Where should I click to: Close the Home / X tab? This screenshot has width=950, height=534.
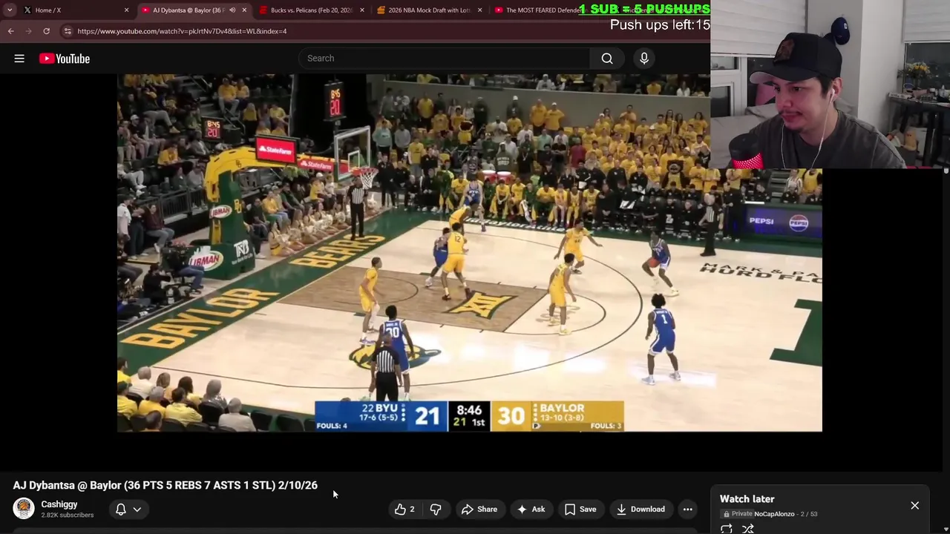pyautogui.click(x=126, y=10)
